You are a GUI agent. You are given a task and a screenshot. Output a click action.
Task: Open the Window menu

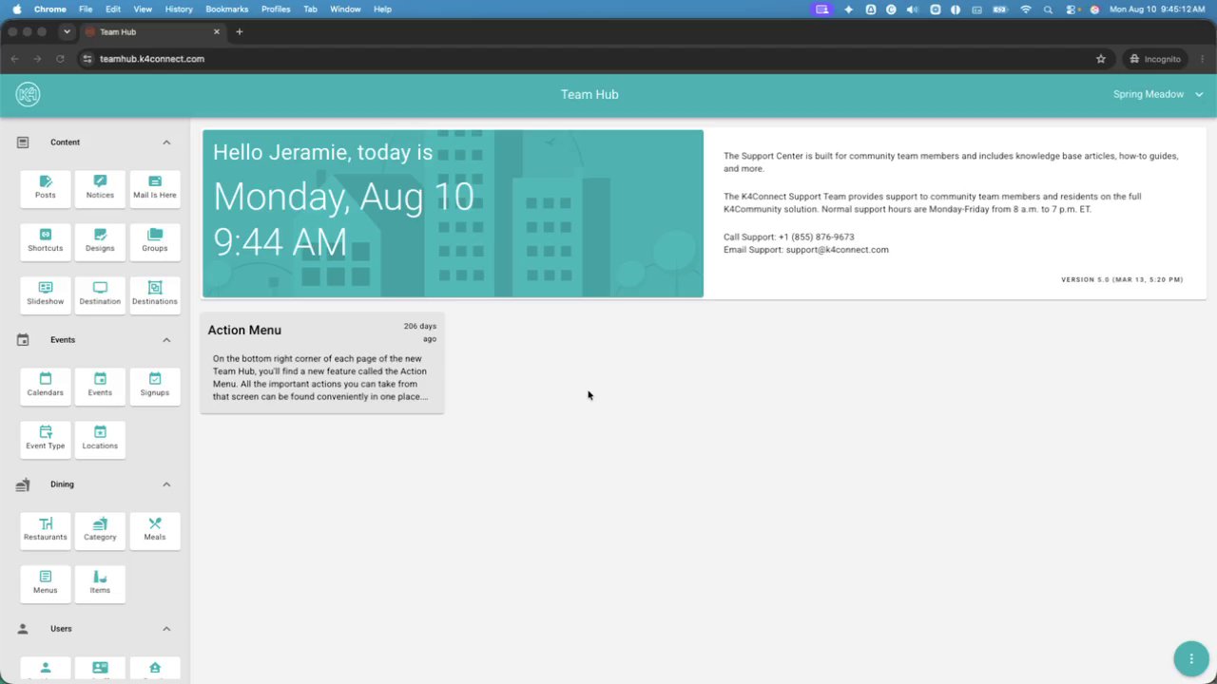tap(345, 9)
